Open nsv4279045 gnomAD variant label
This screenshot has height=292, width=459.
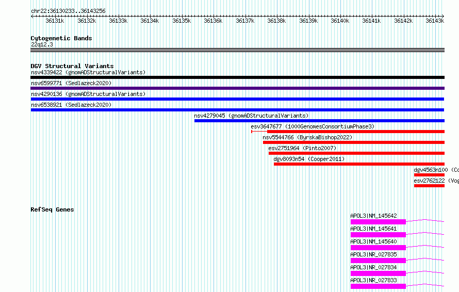tap(251, 116)
